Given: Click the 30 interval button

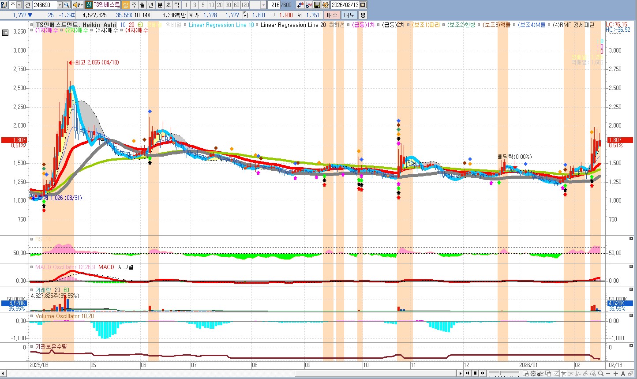Looking at the screenshot, I should (x=228, y=5).
